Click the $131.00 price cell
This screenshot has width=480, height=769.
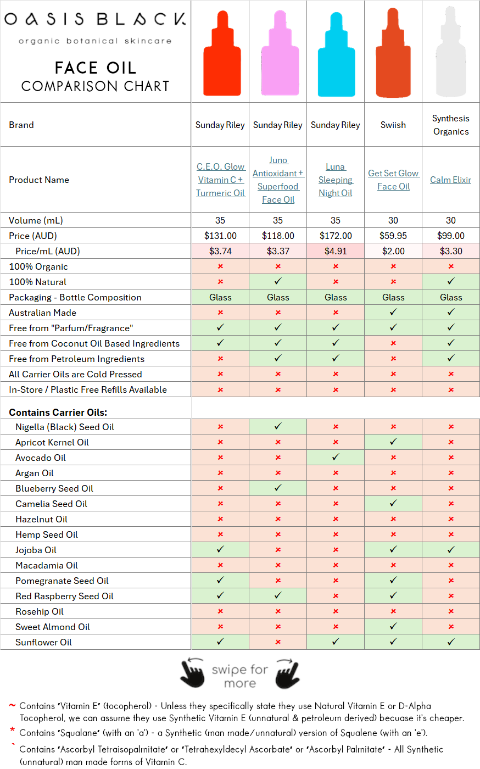point(220,236)
